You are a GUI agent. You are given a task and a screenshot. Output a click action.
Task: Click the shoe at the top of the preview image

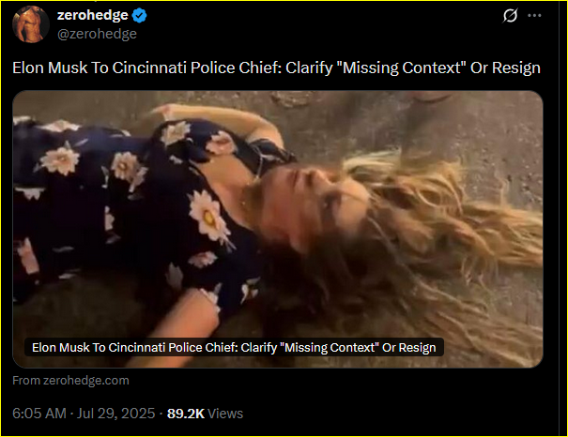pos(429,97)
